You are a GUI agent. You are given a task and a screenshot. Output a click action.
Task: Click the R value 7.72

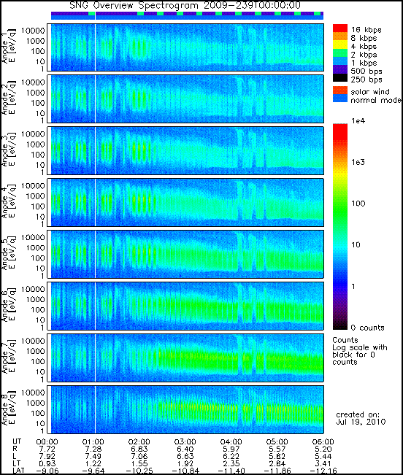[x=47, y=449]
